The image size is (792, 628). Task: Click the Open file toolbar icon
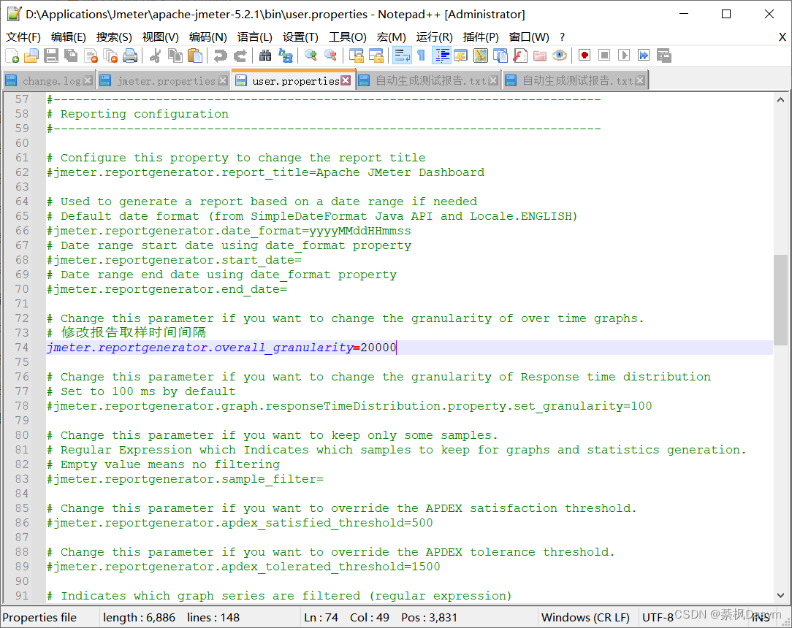(x=31, y=55)
